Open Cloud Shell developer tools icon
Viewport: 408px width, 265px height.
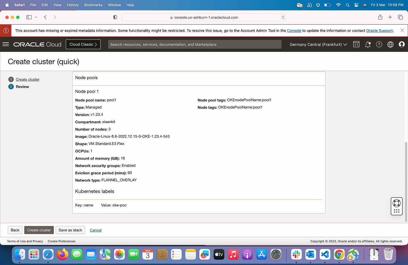point(356,44)
